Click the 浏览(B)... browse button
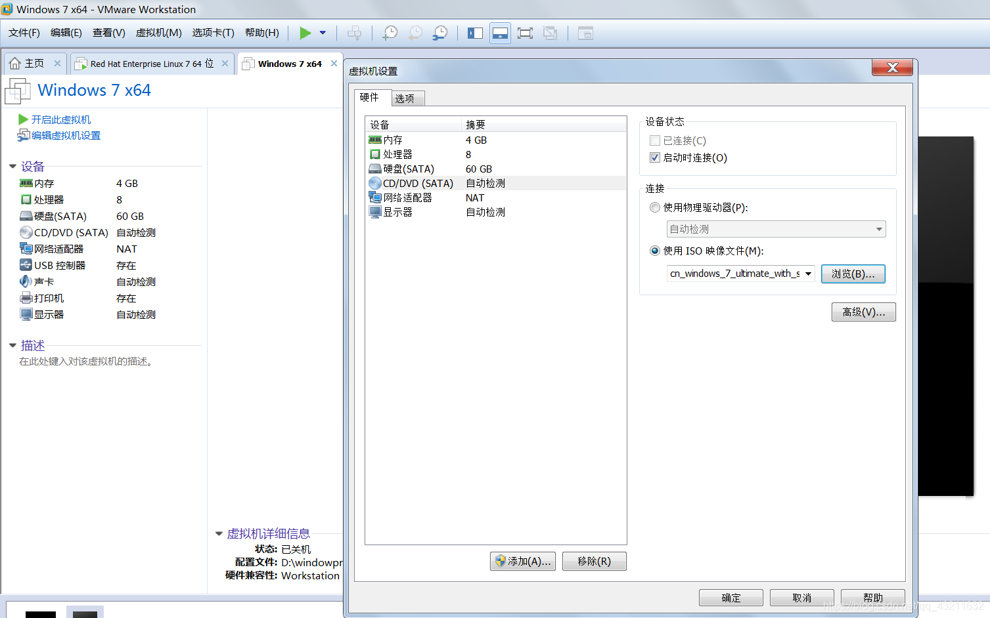 [853, 274]
